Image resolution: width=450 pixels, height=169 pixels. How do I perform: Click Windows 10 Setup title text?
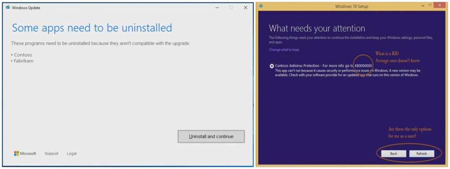(x=352, y=6)
